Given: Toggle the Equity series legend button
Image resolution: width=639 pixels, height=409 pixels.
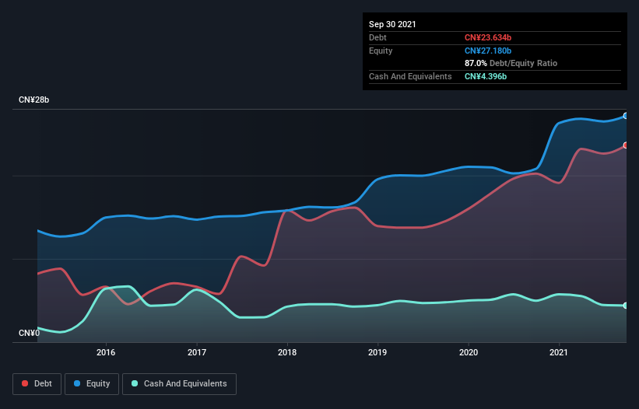Looking at the screenshot, I should (92, 384).
